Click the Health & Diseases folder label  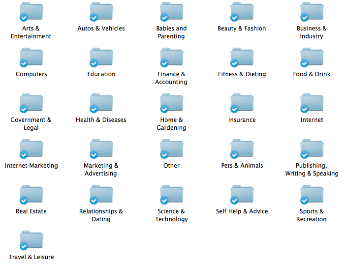(x=101, y=120)
